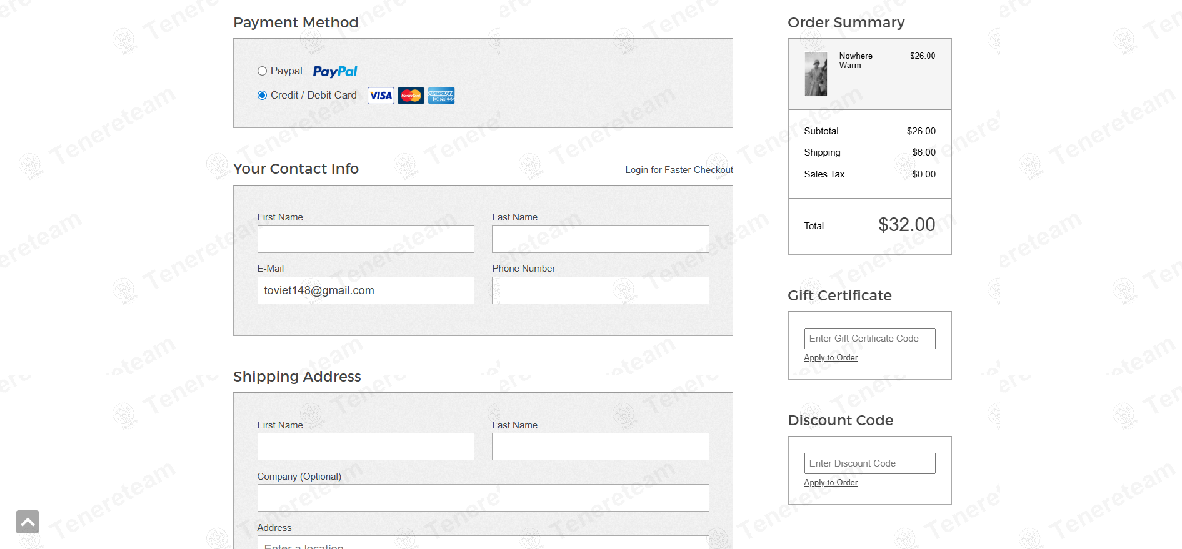
Task: Click the E-Mail input field
Action: tap(366, 290)
